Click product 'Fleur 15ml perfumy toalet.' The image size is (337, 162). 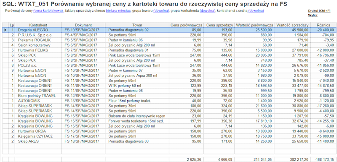[x=137, y=101]
